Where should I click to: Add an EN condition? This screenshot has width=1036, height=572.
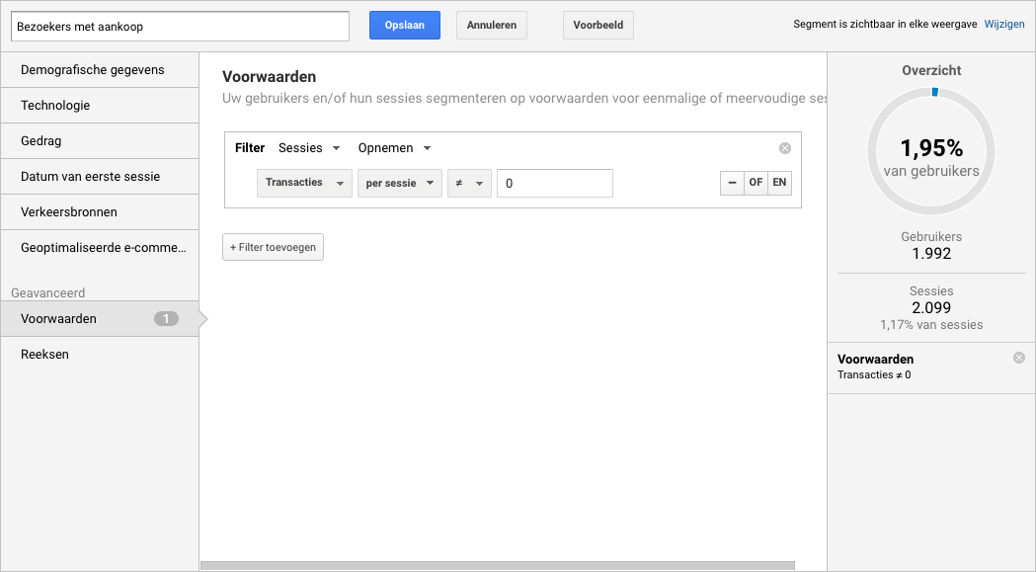point(779,183)
